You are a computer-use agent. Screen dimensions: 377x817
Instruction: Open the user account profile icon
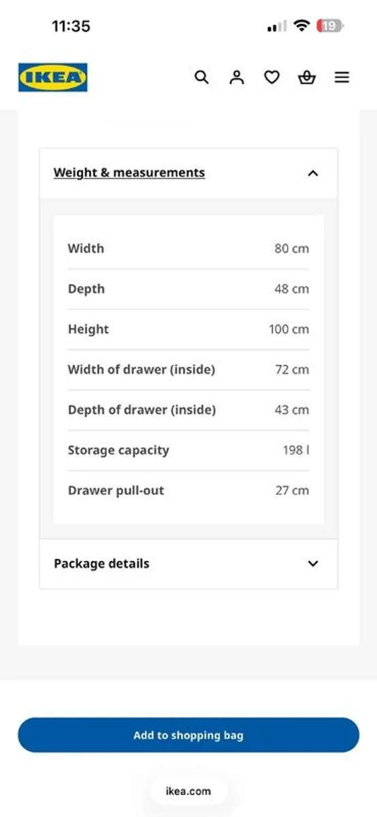tap(236, 78)
